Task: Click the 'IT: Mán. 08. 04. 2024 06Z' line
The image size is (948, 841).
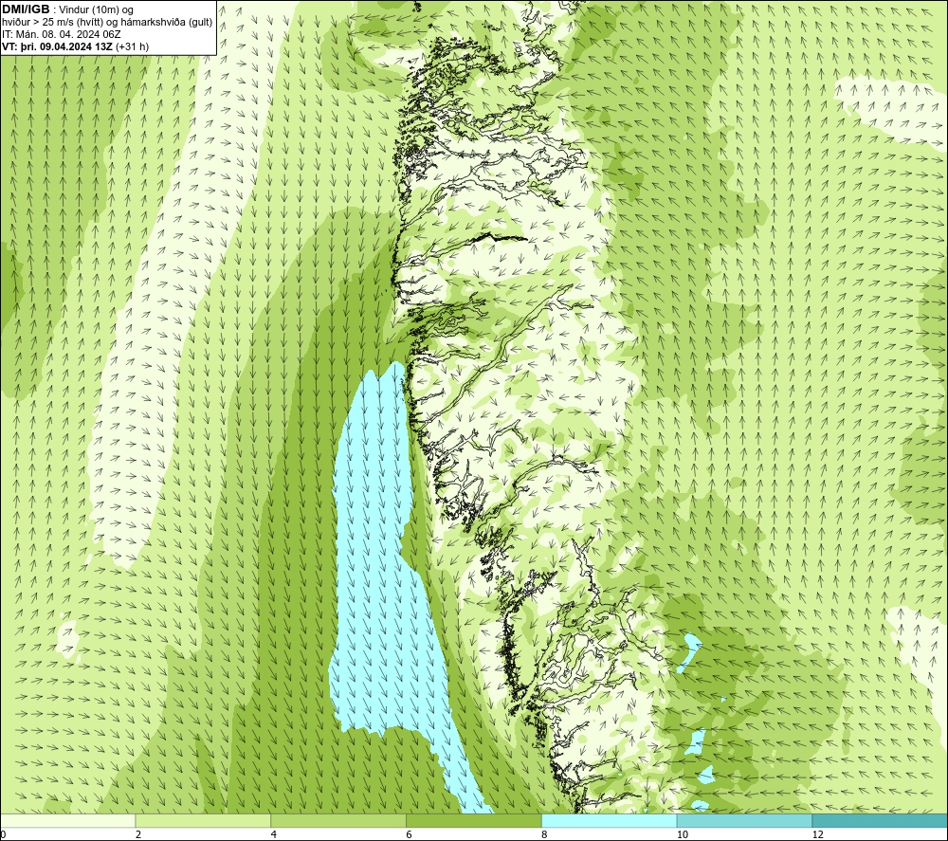Action: [62, 34]
